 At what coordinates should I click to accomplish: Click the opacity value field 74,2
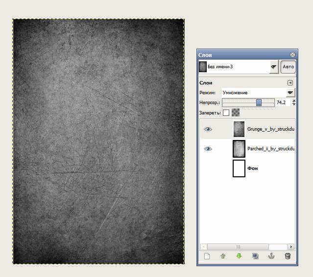click(284, 103)
